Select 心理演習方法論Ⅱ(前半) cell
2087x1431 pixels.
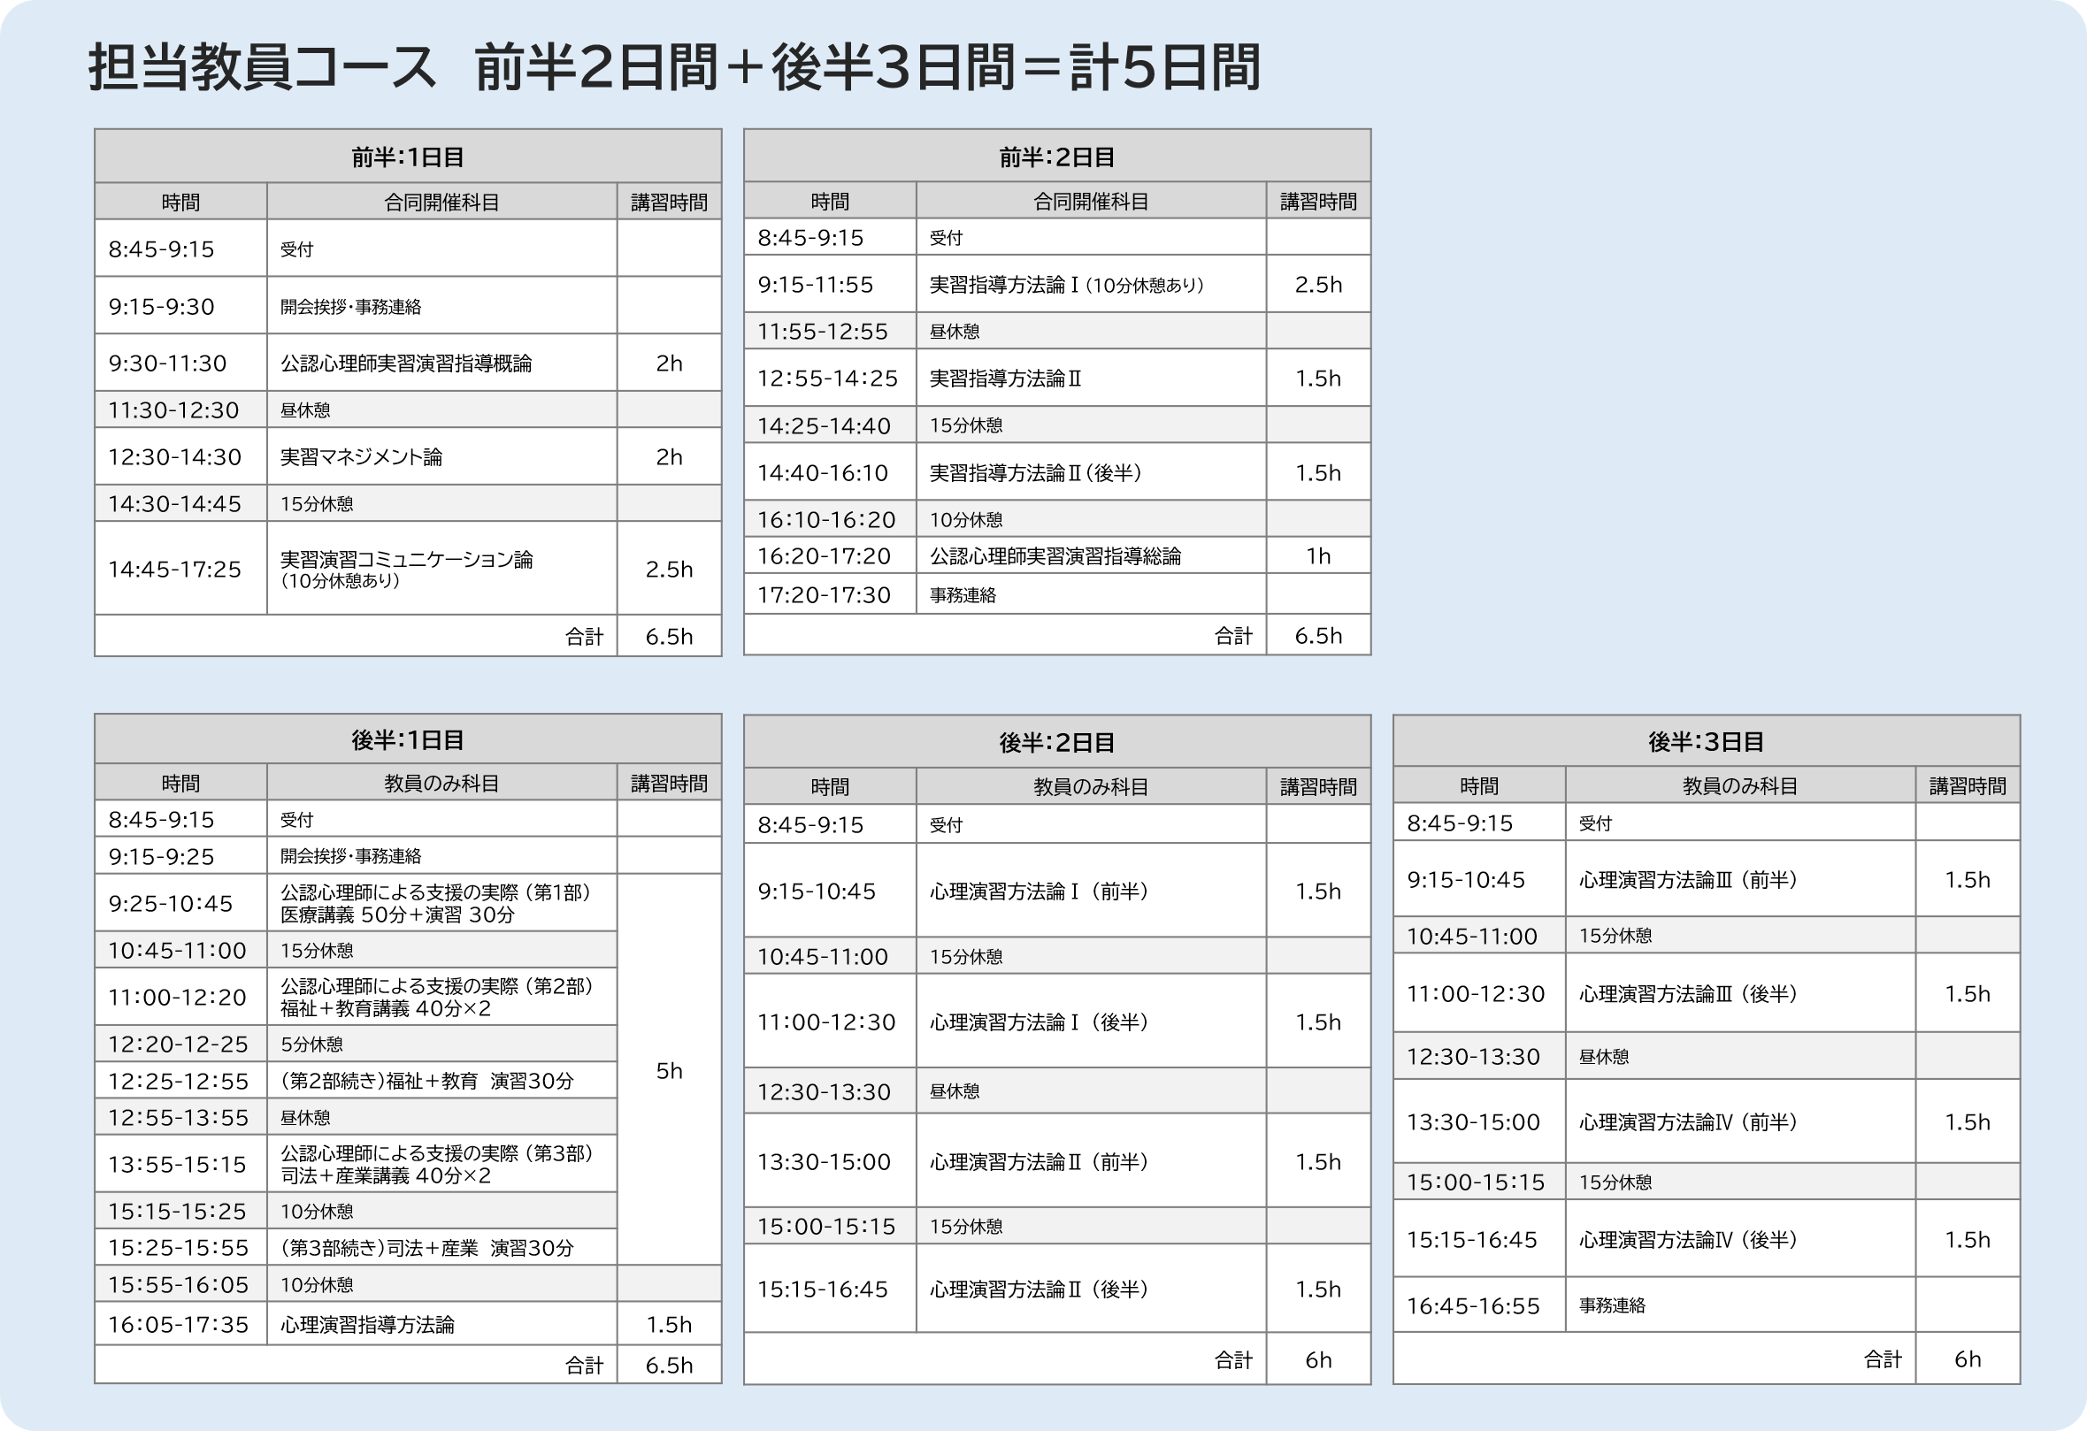(x=1091, y=1160)
